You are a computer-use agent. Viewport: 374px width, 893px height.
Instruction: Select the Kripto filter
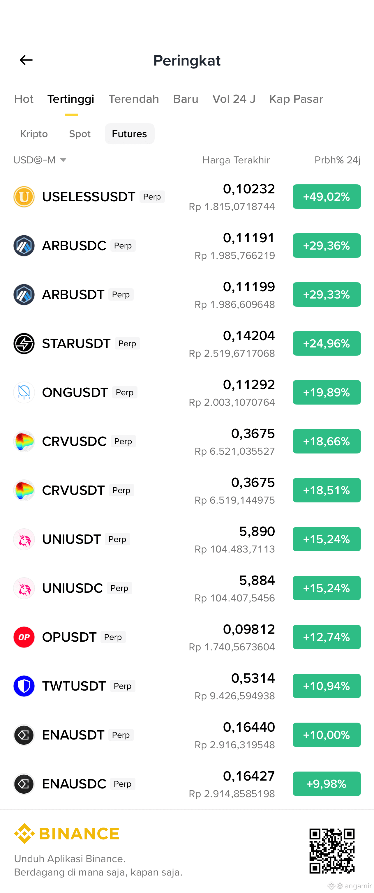[34, 134]
